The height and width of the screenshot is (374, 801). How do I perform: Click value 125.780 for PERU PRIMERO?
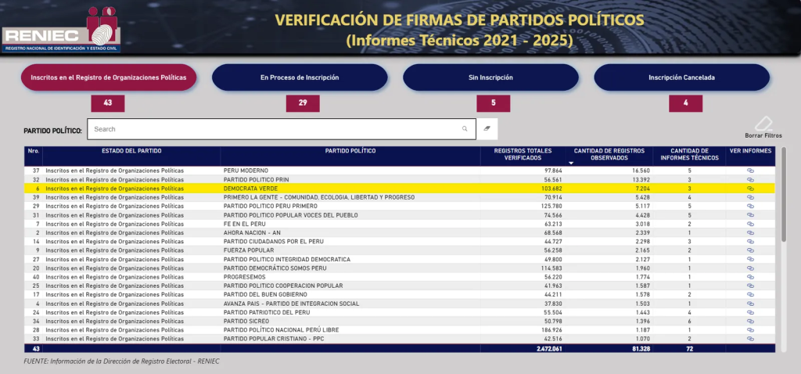551,207
